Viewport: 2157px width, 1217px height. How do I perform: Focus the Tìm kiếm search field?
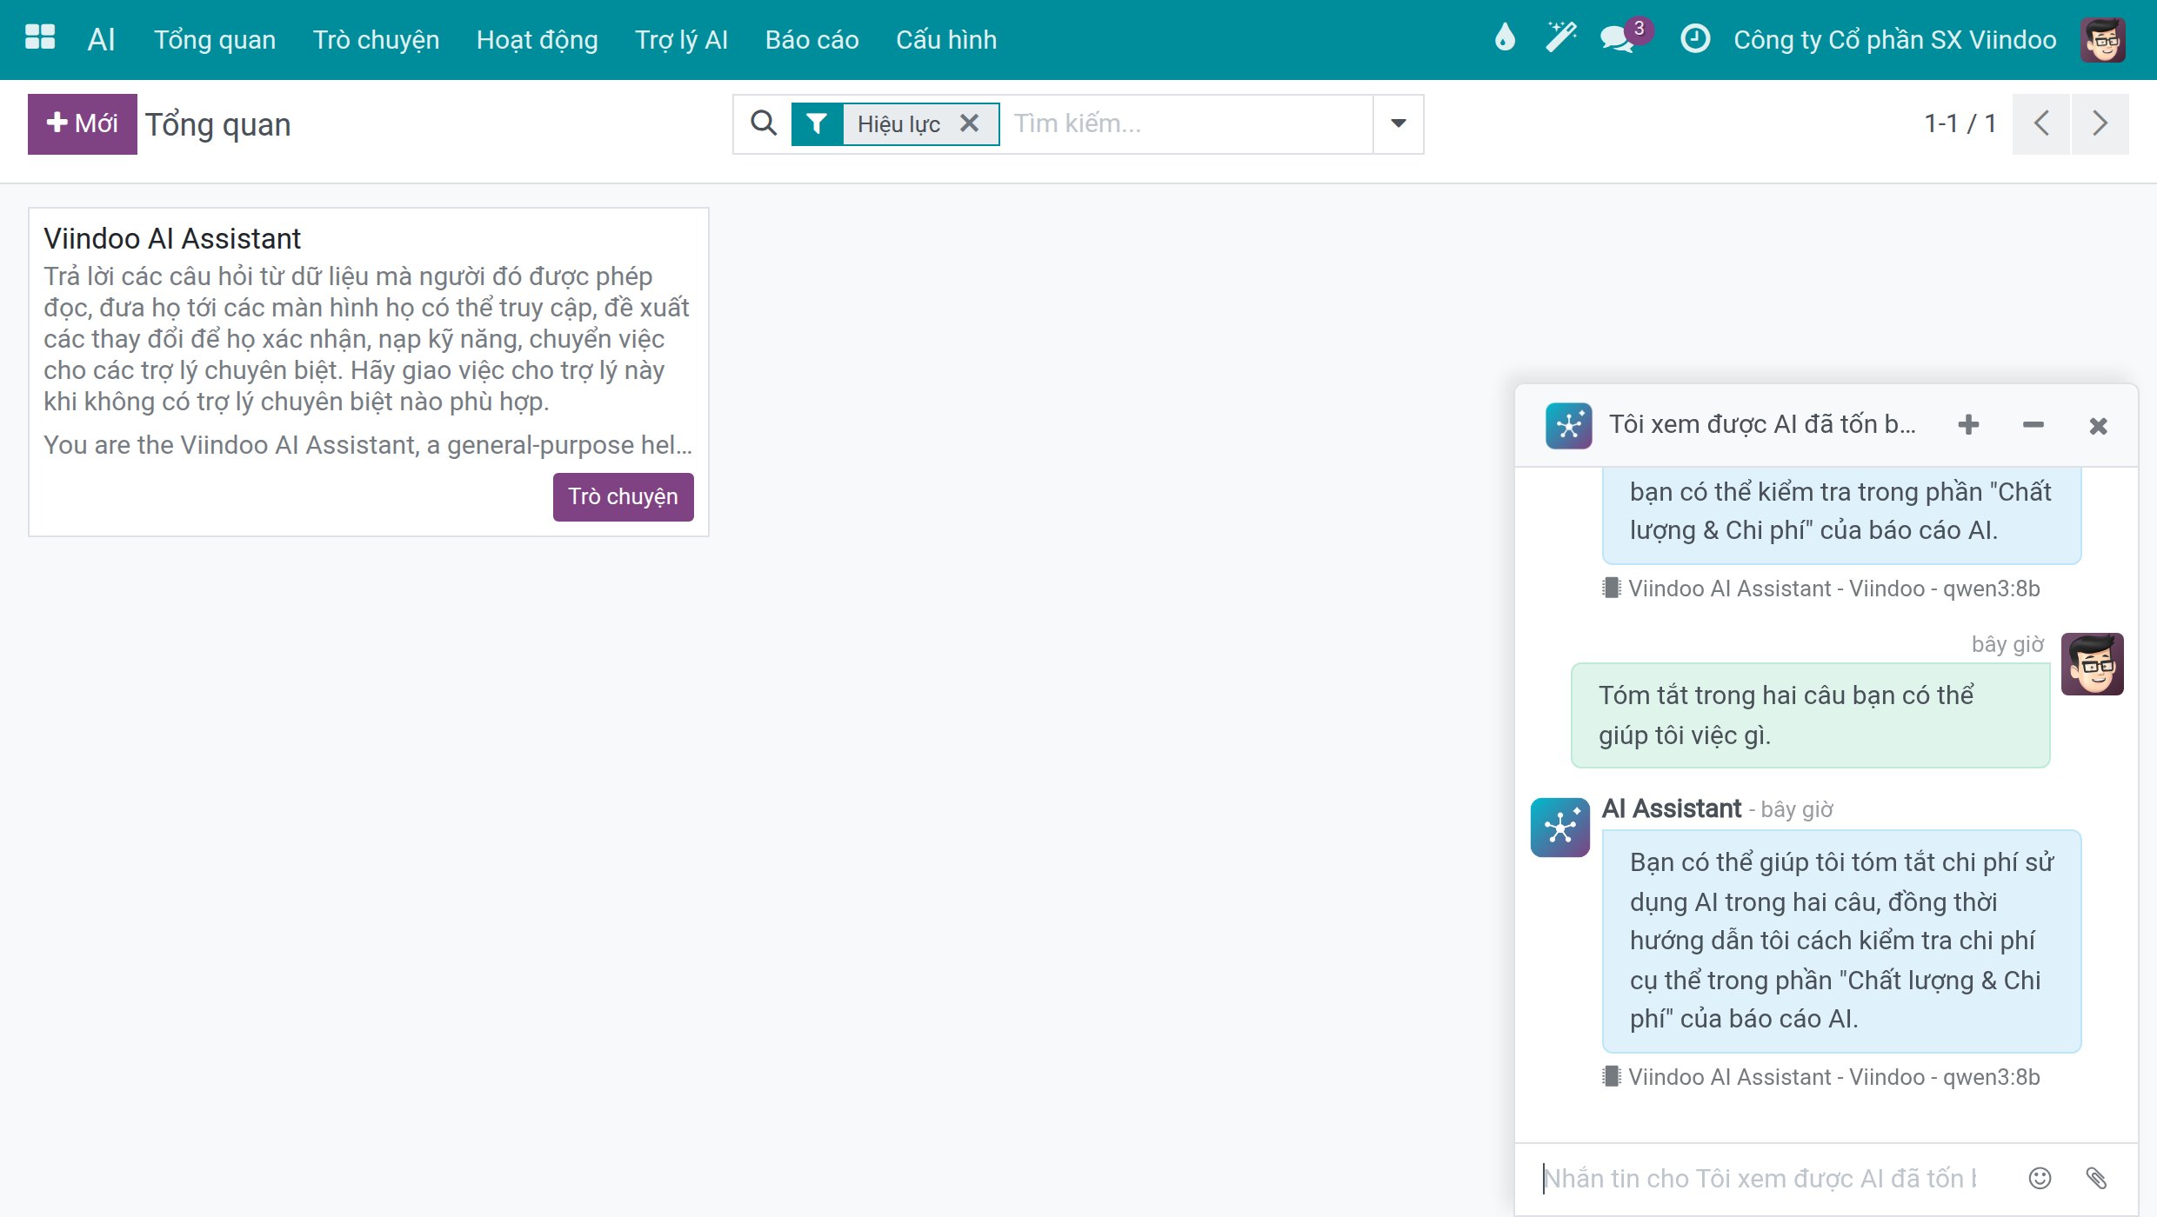tap(1186, 123)
